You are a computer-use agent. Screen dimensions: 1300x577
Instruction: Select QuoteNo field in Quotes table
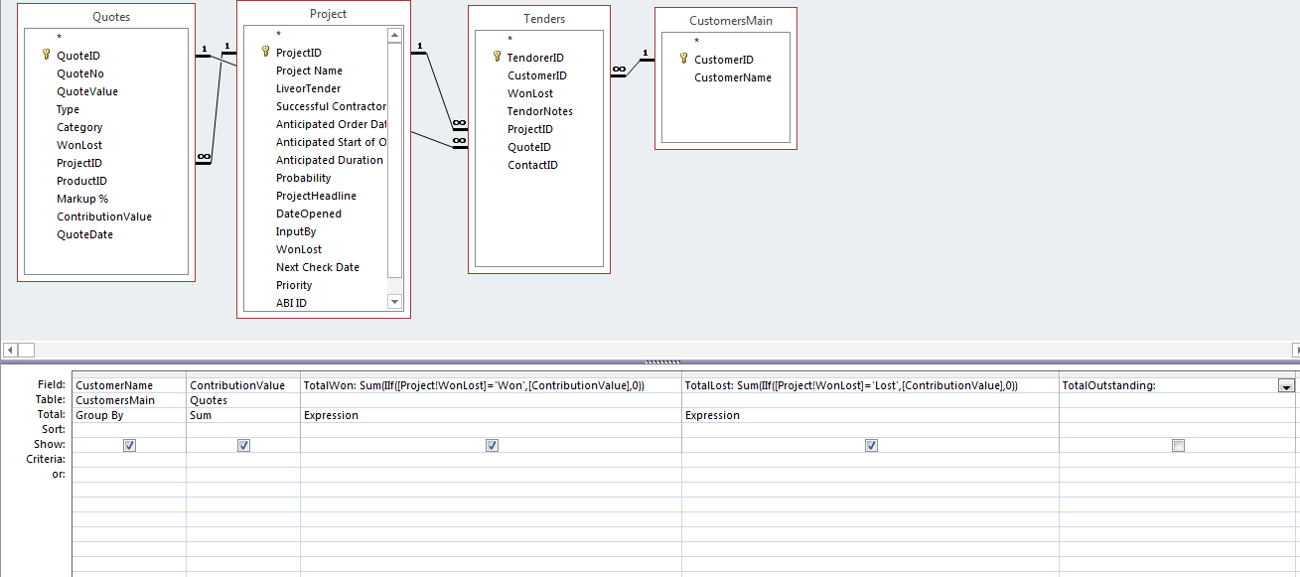(x=80, y=73)
